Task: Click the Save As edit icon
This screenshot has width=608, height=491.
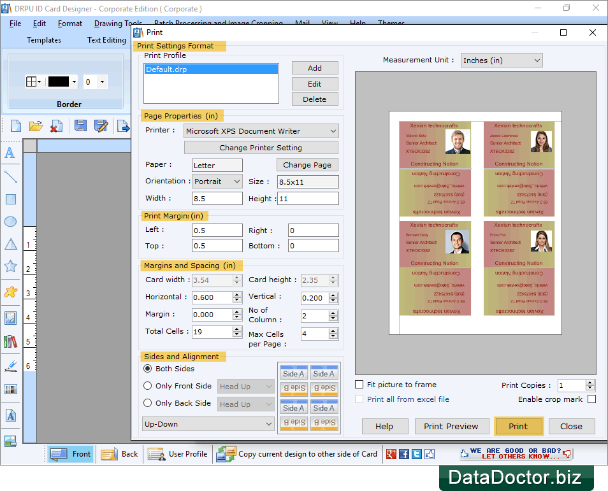Action: click(101, 126)
